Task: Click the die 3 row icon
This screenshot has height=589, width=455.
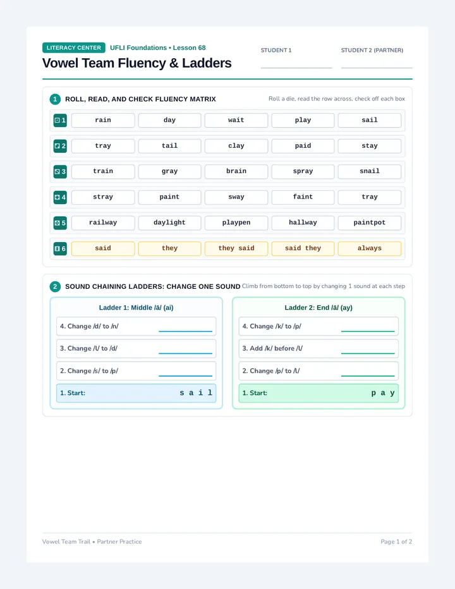Action: [x=60, y=171]
